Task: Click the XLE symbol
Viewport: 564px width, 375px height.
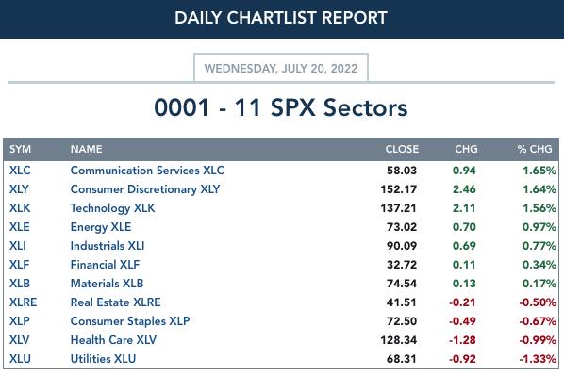Action: pyautogui.click(x=20, y=227)
